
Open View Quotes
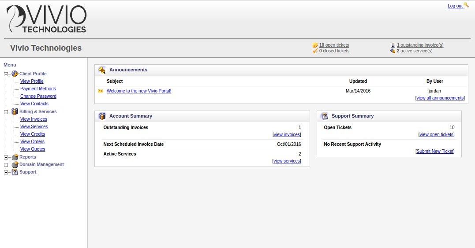point(33,149)
